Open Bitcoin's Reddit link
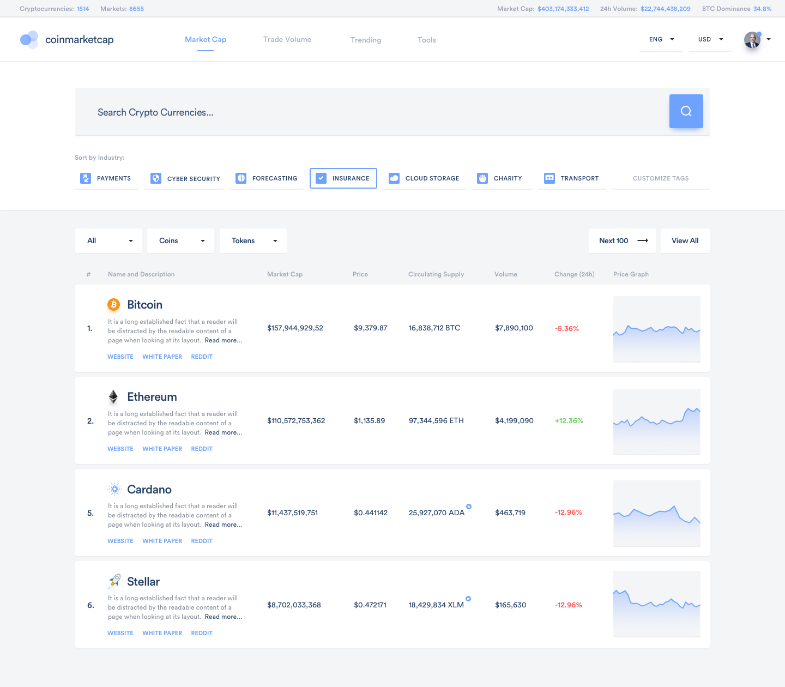Viewport: 785px width, 687px height. (202, 357)
